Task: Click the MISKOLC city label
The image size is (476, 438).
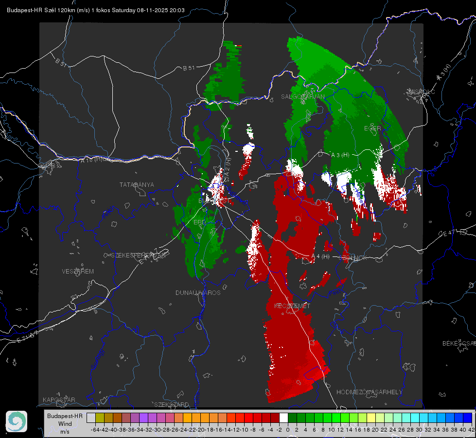Action: coord(422,91)
